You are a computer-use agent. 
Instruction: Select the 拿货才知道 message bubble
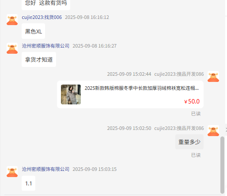39,59
